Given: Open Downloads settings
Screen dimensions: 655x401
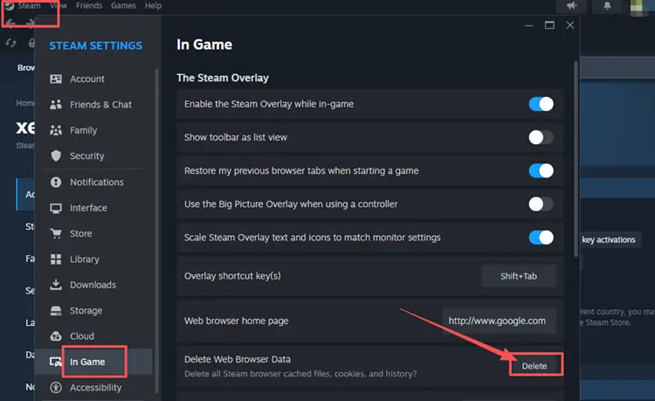Looking at the screenshot, I should pos(93,285).
